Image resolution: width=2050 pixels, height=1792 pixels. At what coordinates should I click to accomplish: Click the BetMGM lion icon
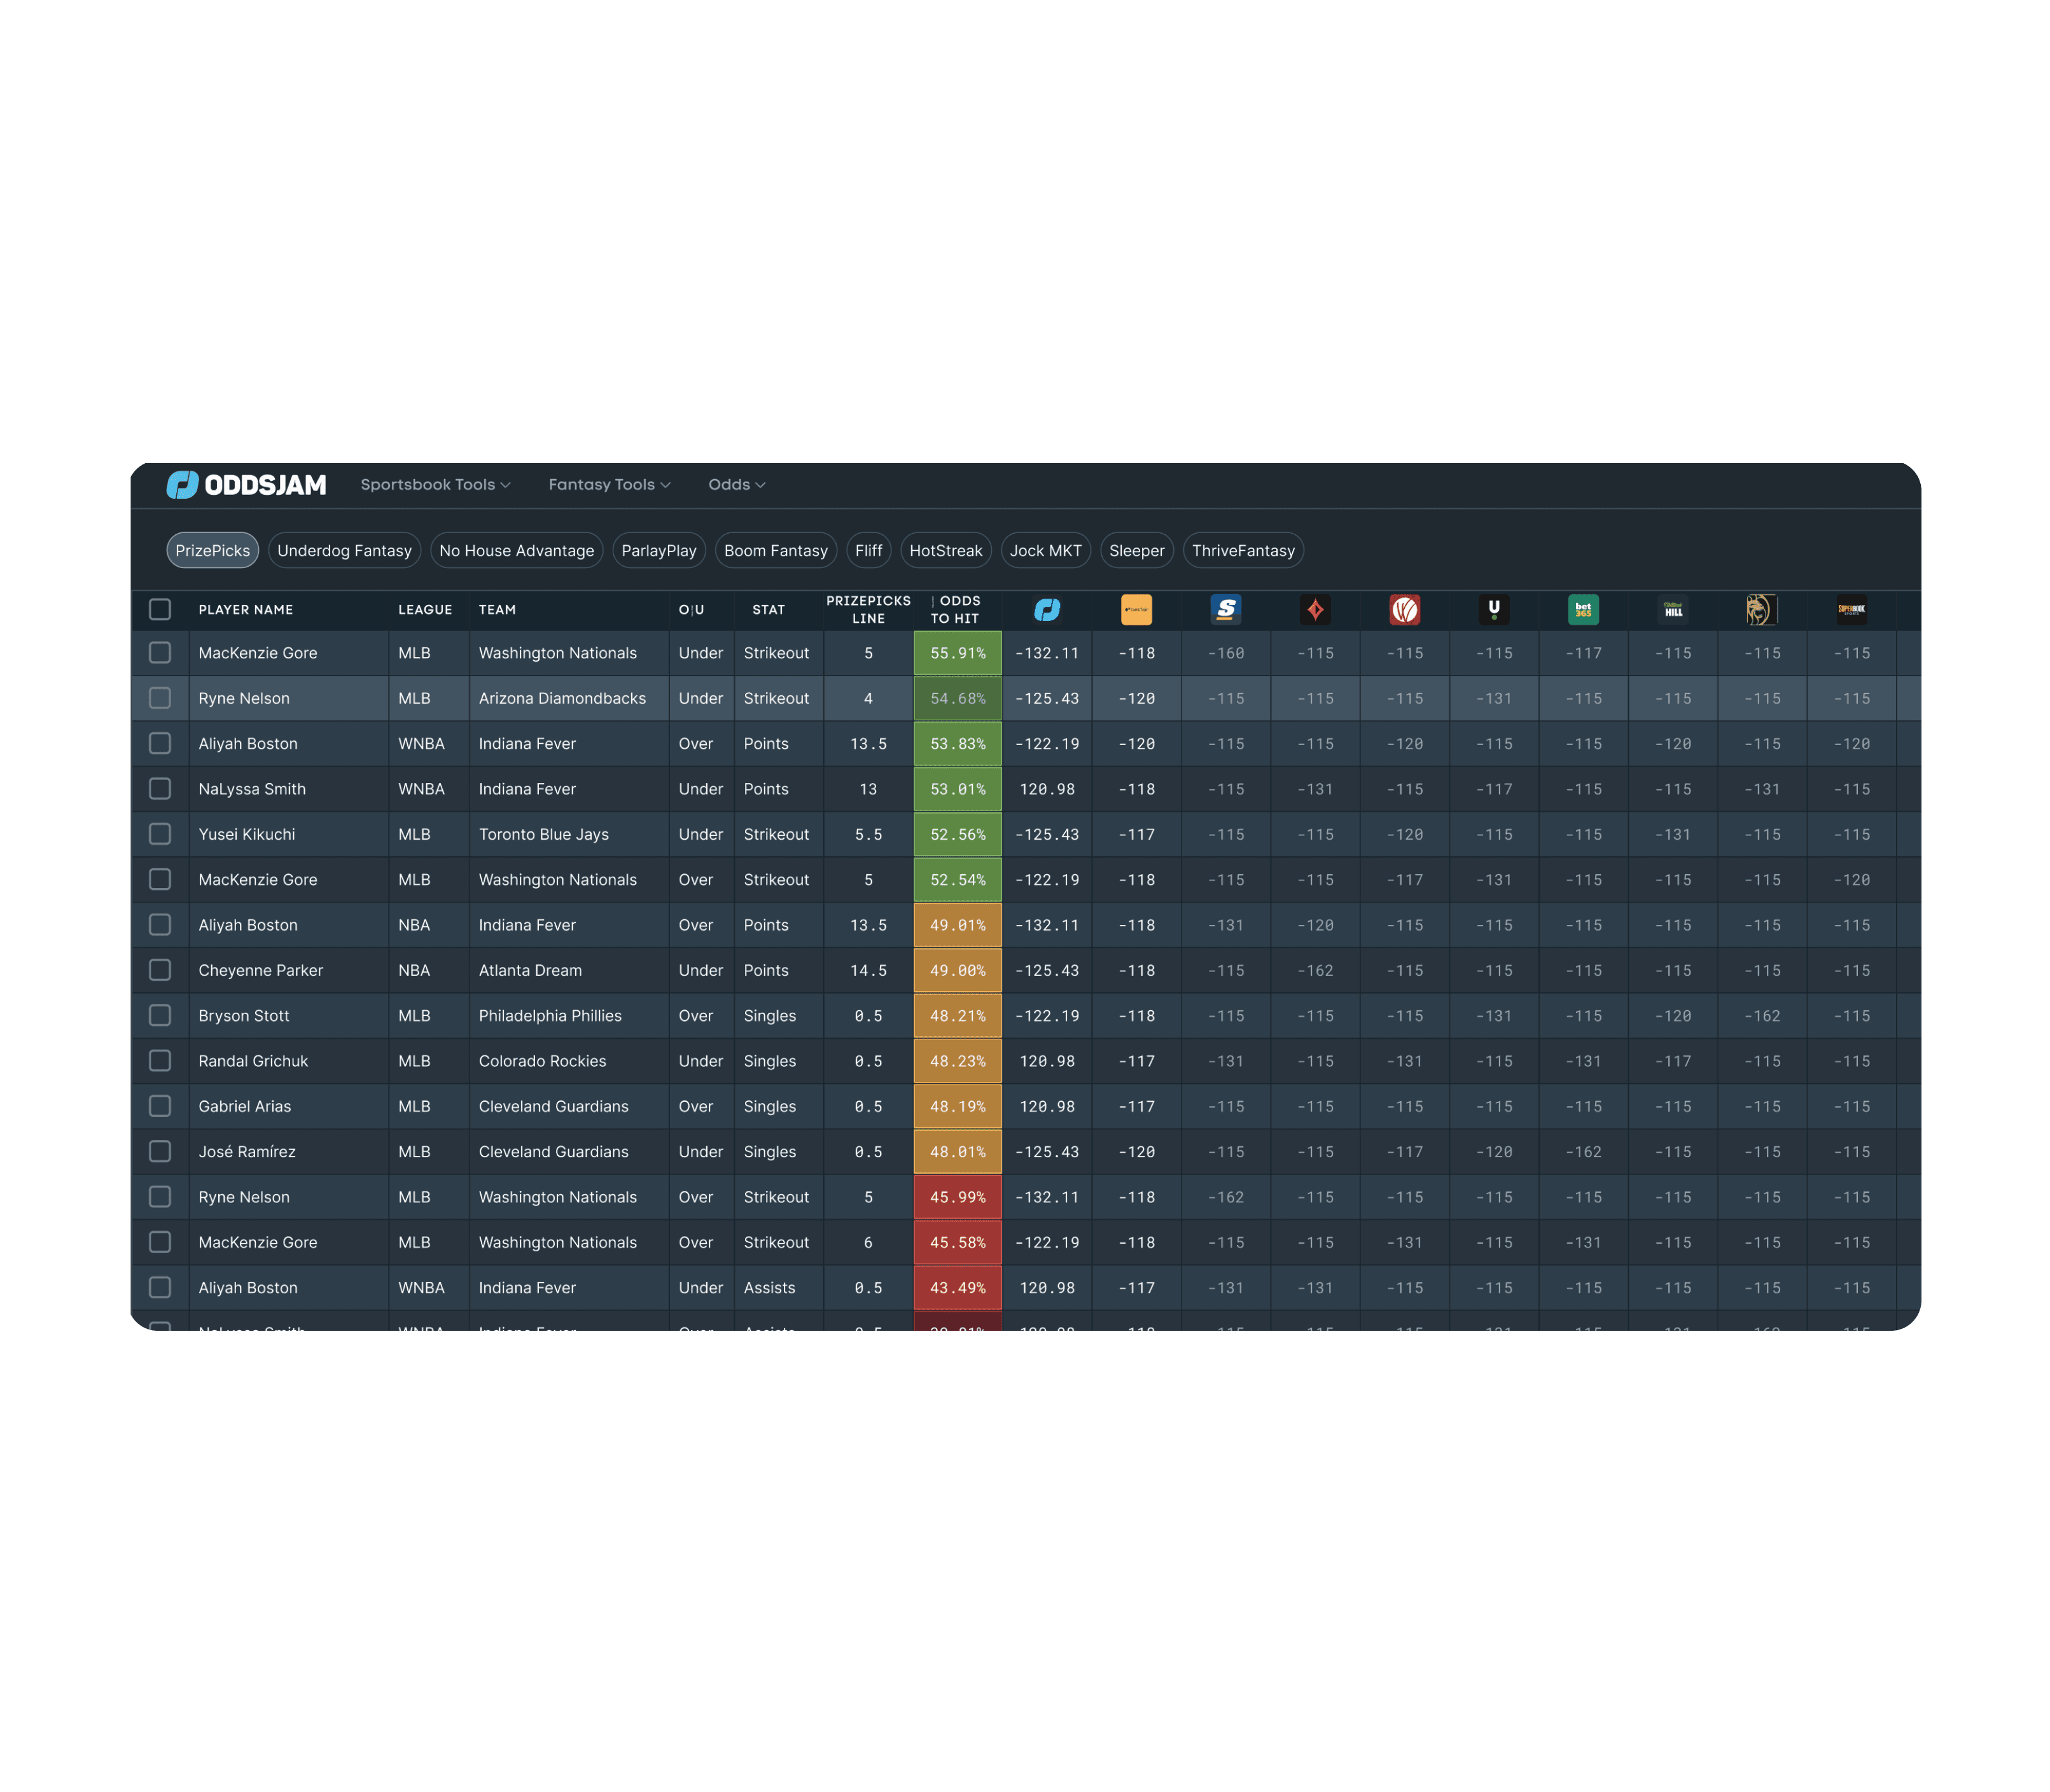coord(1762,610)
